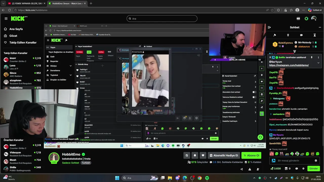Open the chat three-dot options menu
Screen dimensions: 324x182
coord(320,27)
